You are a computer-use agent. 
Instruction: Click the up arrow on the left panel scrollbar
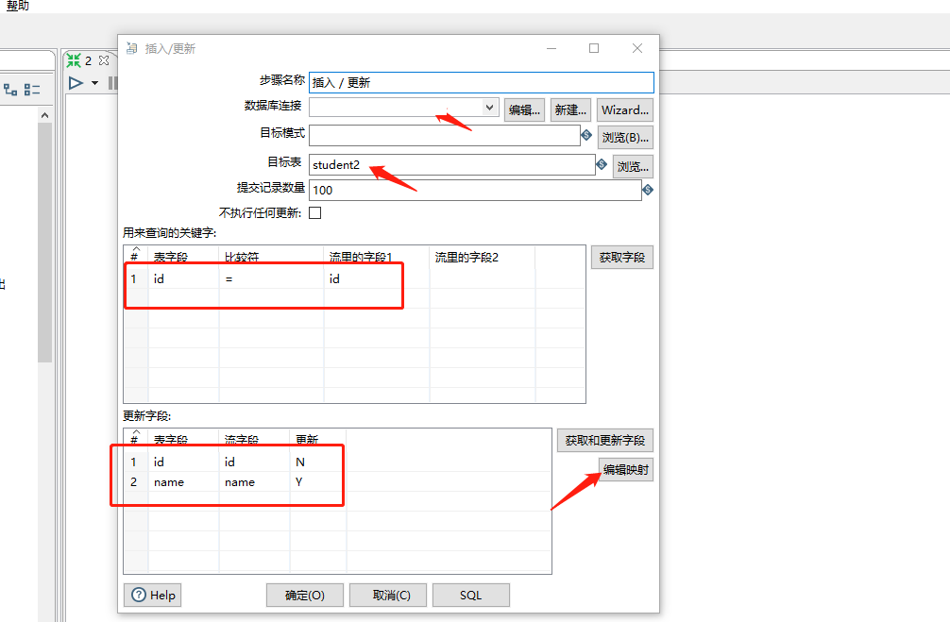point(44,115)
